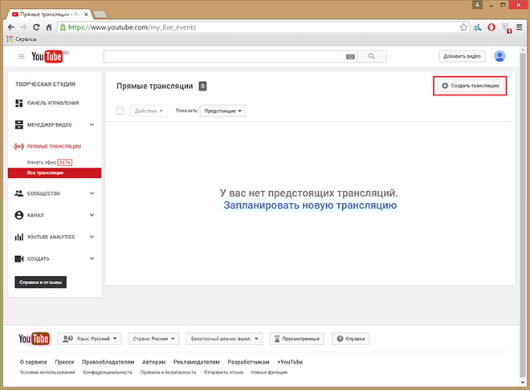The height and width of the screenshot is (390, 530).
Task: Select Все трансляции in sidebar
Action: [45, 173]
